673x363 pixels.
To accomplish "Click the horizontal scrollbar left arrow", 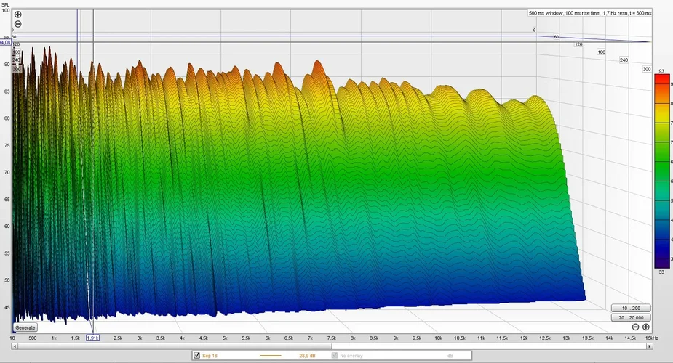I will (x=16, y=346).
